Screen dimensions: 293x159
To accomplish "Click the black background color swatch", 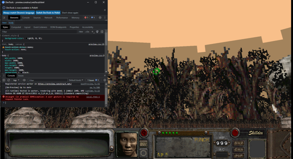I will [x=21, y=72].
